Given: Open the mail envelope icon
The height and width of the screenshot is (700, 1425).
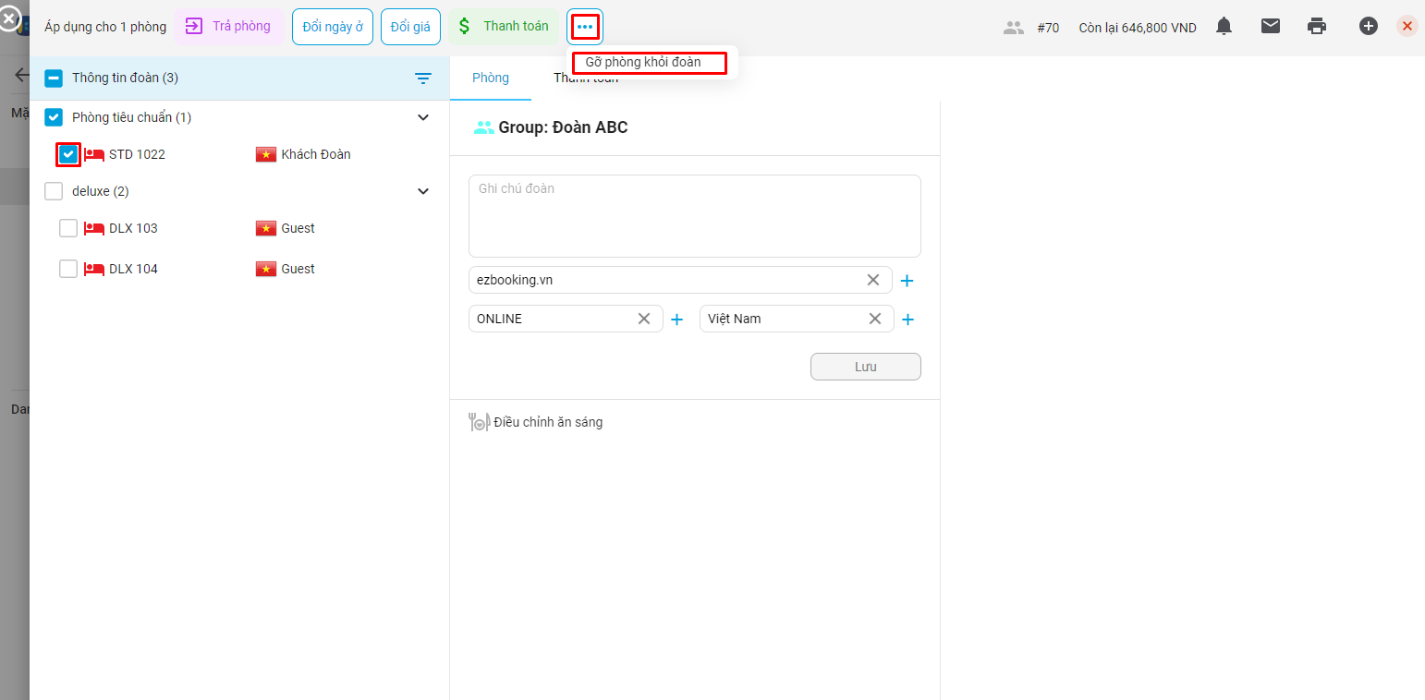Looking at the screenshot, I should pyautogui.click(x=1271, y=27).
